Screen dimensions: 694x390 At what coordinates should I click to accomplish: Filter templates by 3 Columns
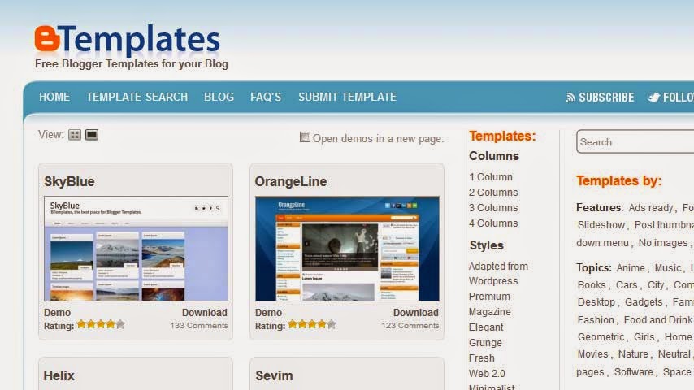tap(493, 208)
